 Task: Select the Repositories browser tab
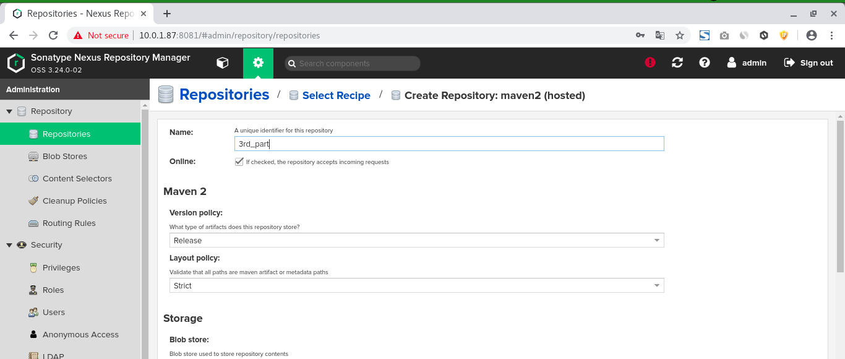(80, 14)
